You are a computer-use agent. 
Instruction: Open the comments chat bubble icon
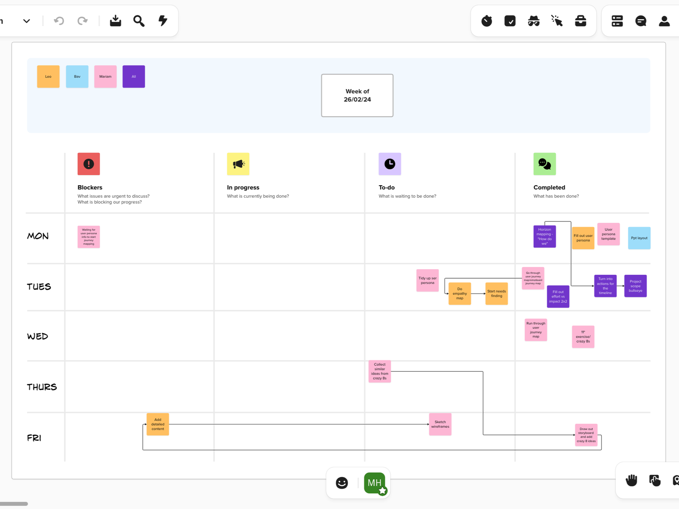(x=641, y=21)
